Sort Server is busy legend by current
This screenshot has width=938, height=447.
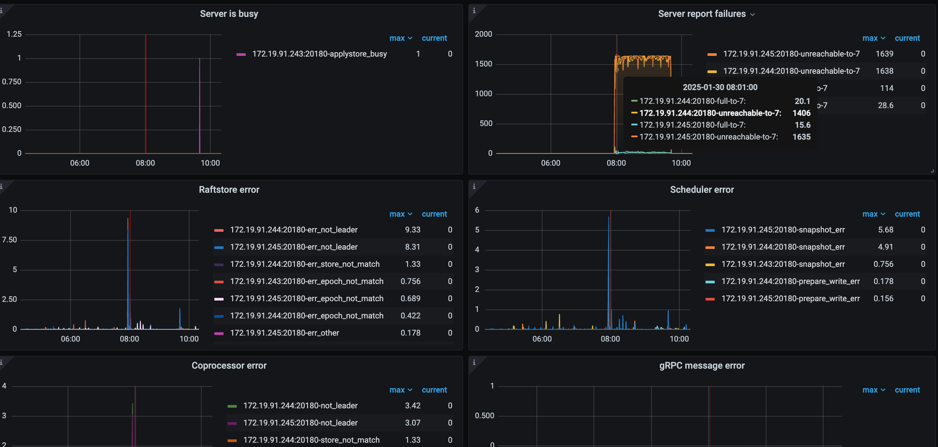click(434, 38)
